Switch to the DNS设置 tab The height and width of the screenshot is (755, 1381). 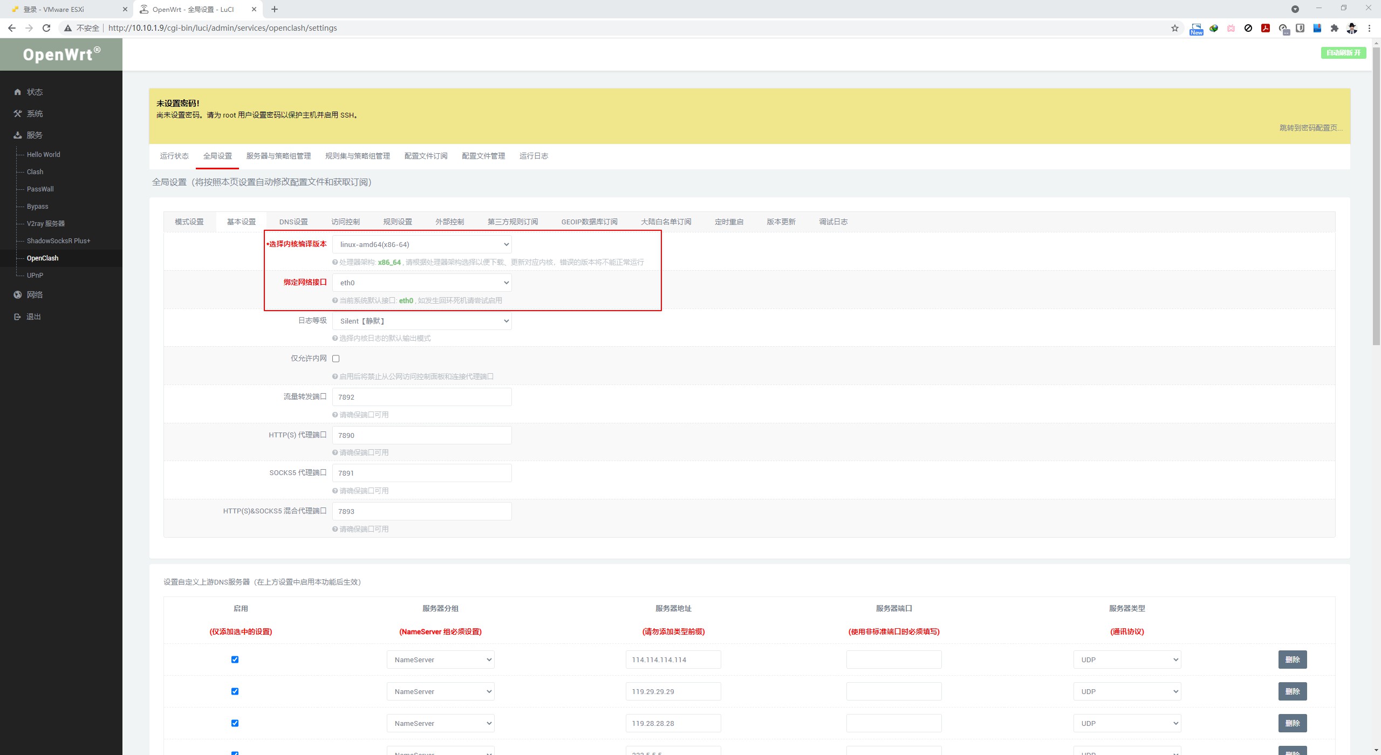(x=293, y=222)
